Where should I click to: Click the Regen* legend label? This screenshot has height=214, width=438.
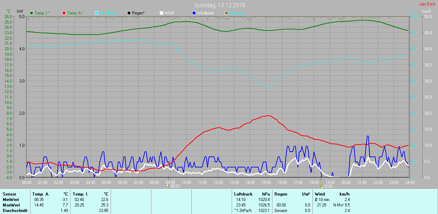point(138,13)
